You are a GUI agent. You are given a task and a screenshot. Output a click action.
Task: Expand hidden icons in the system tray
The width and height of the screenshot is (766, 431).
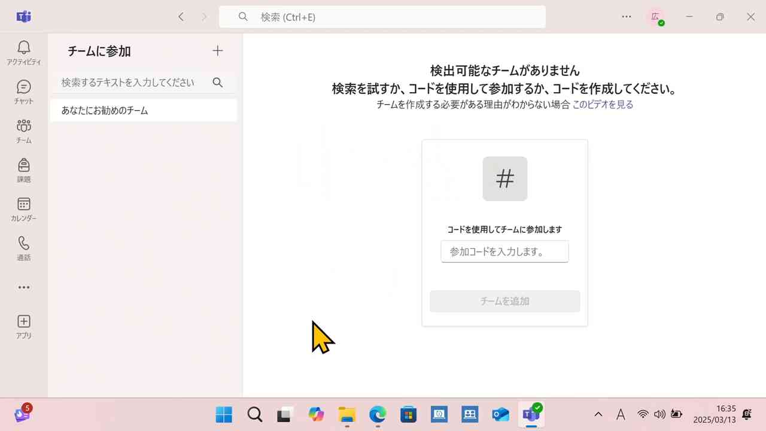pos(598,414)
